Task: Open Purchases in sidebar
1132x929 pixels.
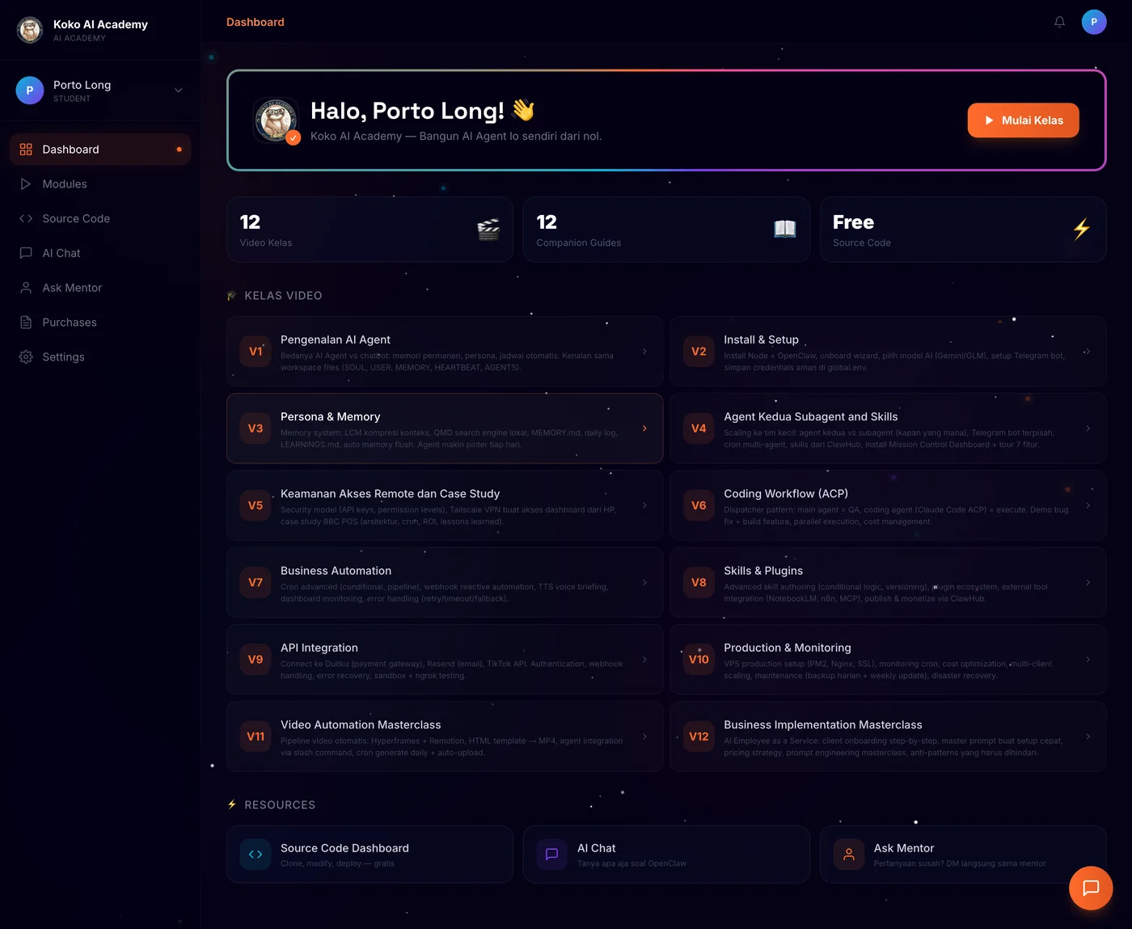Action: click(100, 323)
